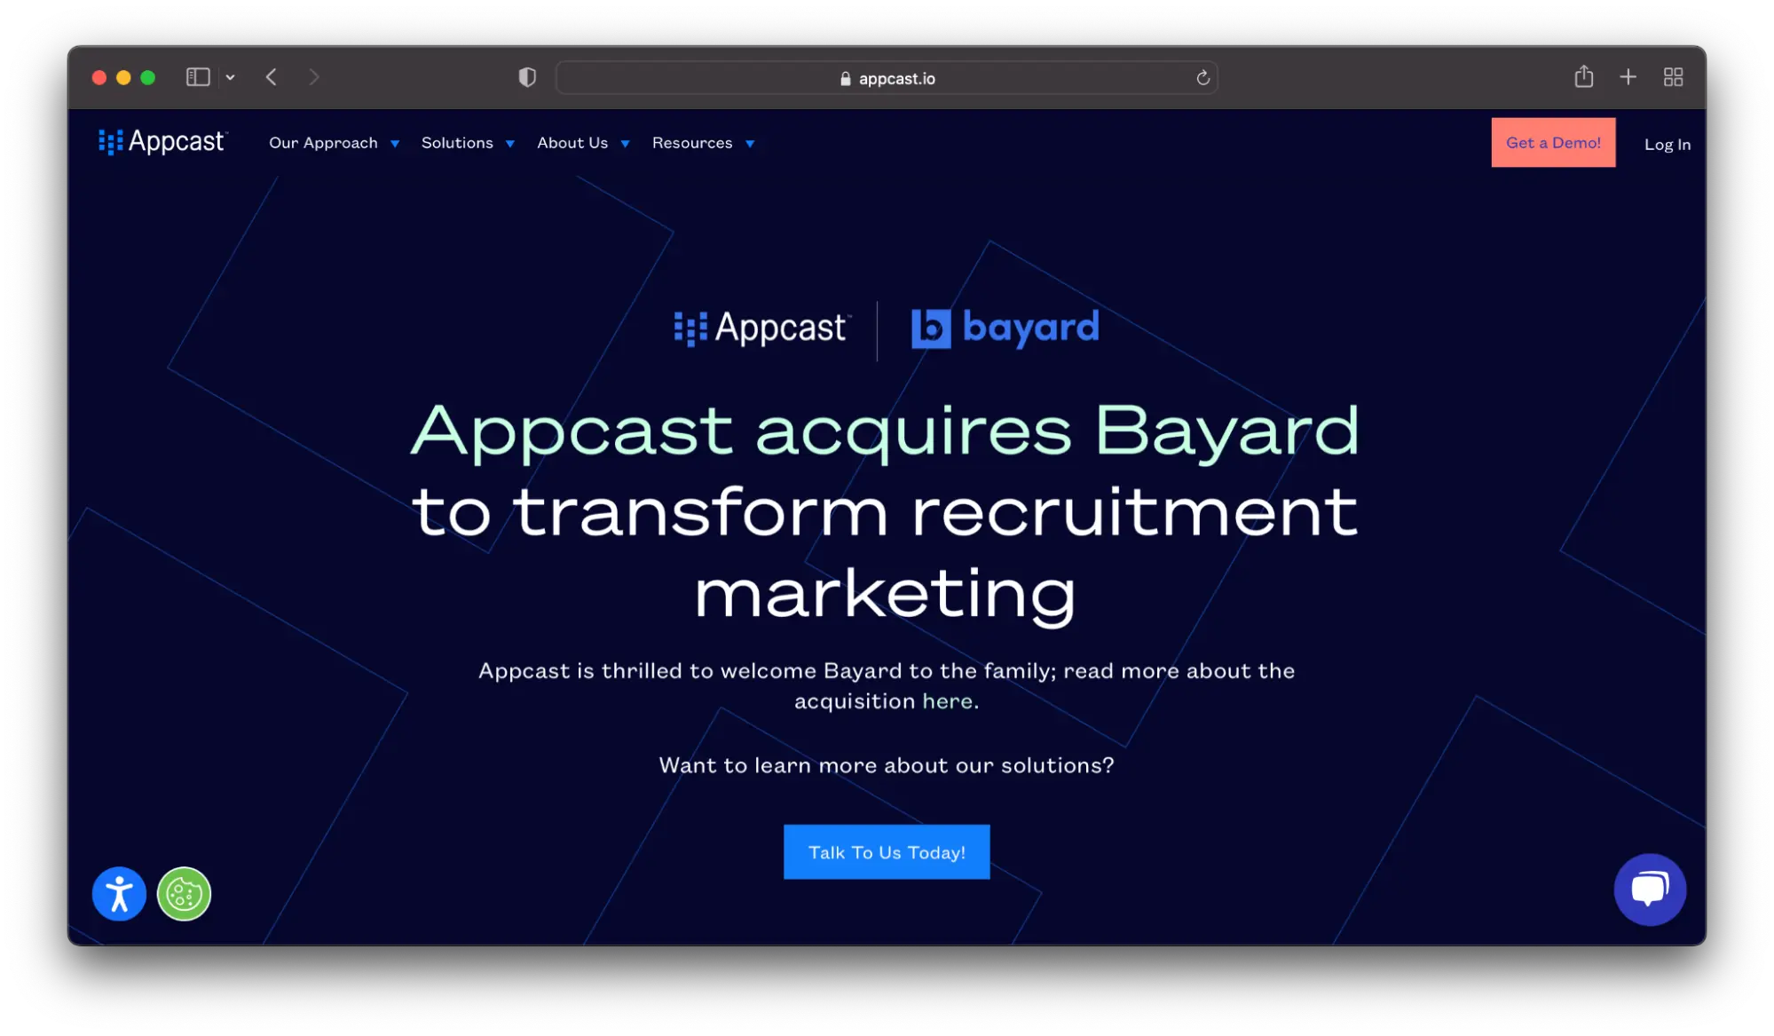Open the accessibility widget icon
The image size is (1774, 1036).
pos(119,893)
